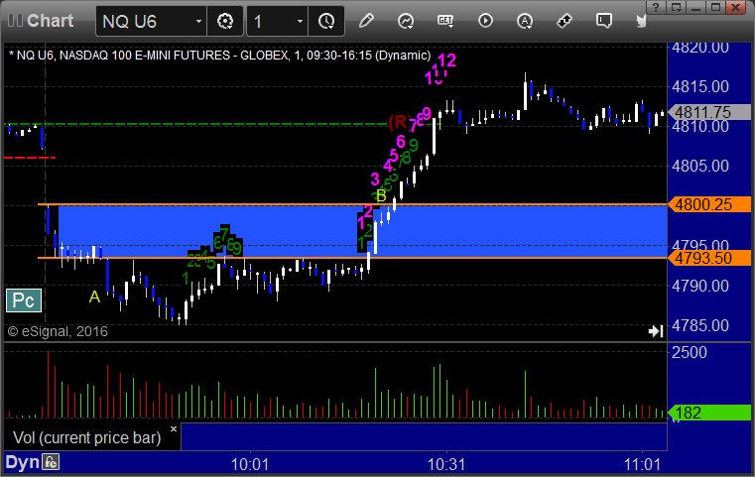Click the yellow A marker on chart

(94, 297)
